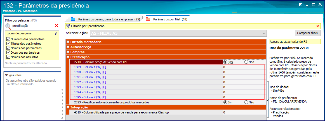Click the funnel icon beside Filtrado por
325x121 pixels.
[68, 26]
